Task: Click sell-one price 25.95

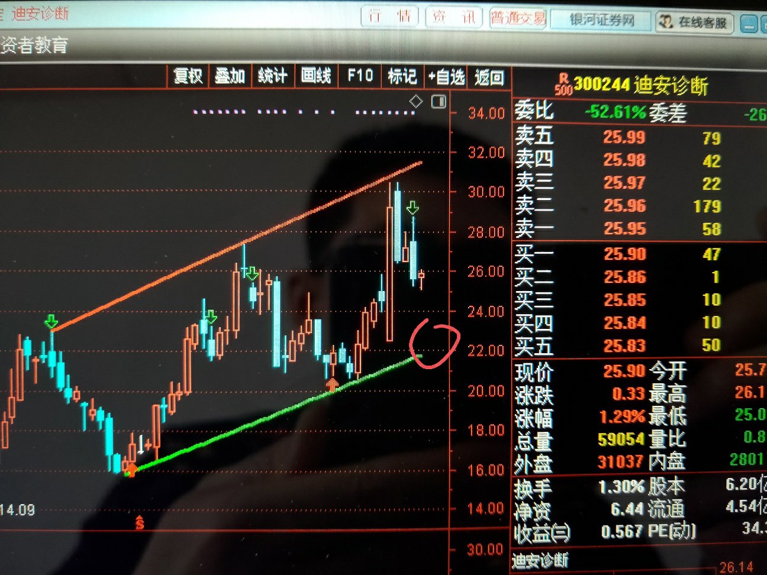Action: coord(624,228)
